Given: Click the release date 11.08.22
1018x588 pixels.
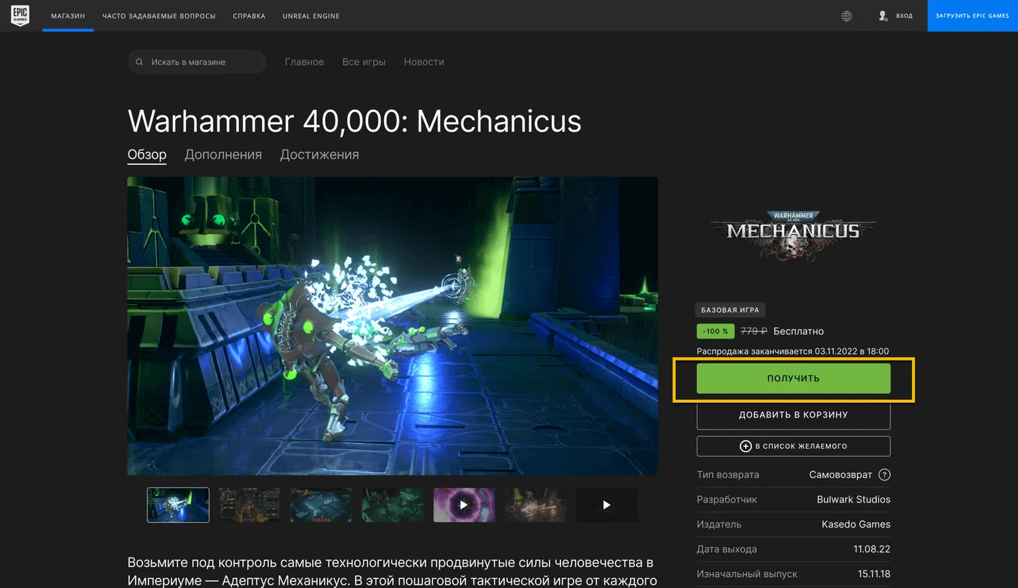Looking at the screenshot, I should pyautogui.click(x=872, y=549).
